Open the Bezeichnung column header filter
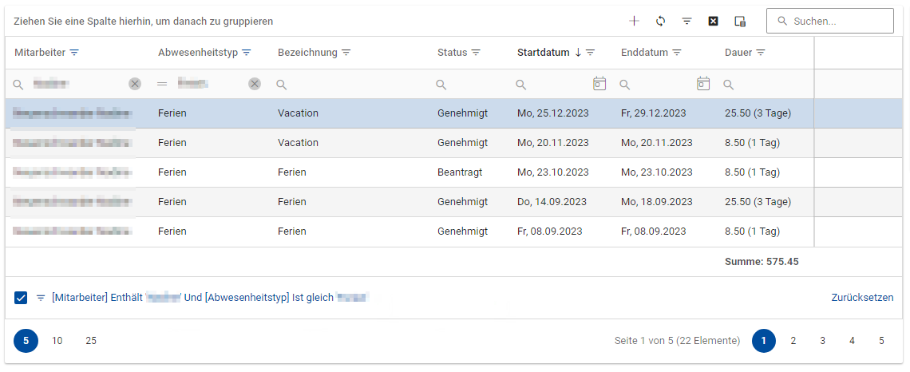This screenshot has height=372, width=910. pyautogui.click(x=346, y=53)
